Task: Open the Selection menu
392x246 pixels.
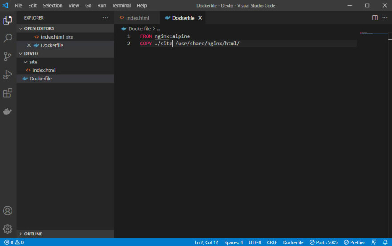Action: 53,5
